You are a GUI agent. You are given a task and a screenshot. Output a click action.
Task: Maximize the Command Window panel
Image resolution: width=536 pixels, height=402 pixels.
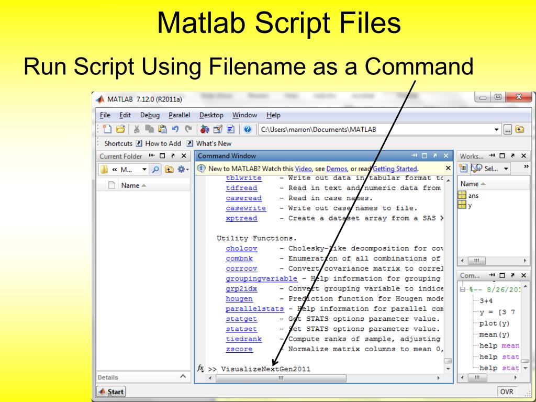tap(425, 155)
